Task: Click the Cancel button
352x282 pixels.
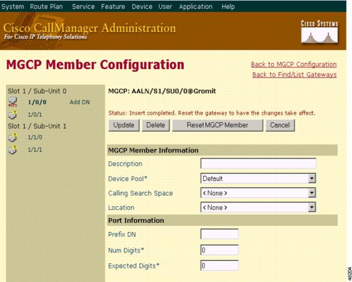Action: (x=280, y=125)
